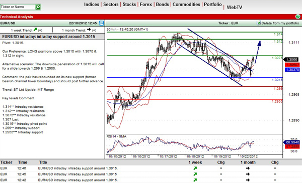Click the blue 1.30378 price label

[x=292, y=70]
